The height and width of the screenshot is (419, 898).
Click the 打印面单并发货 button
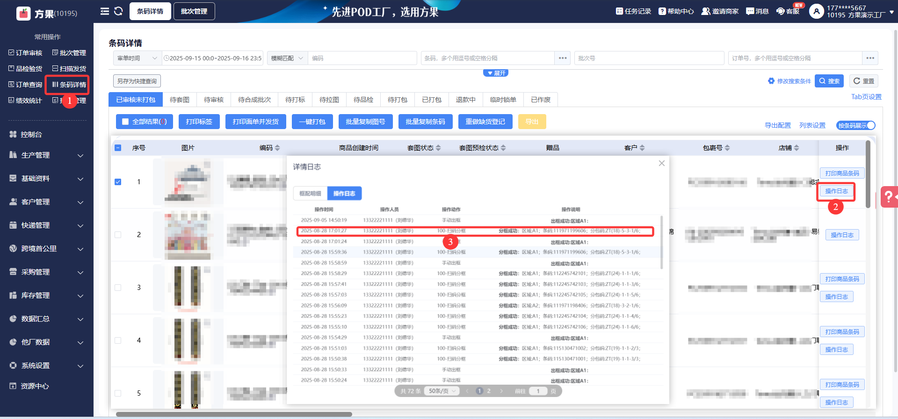point(255,122)
